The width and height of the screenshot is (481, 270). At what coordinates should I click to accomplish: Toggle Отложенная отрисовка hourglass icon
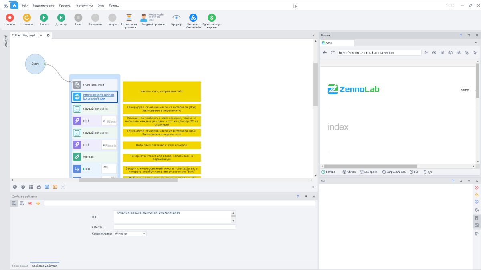[129, 18]
